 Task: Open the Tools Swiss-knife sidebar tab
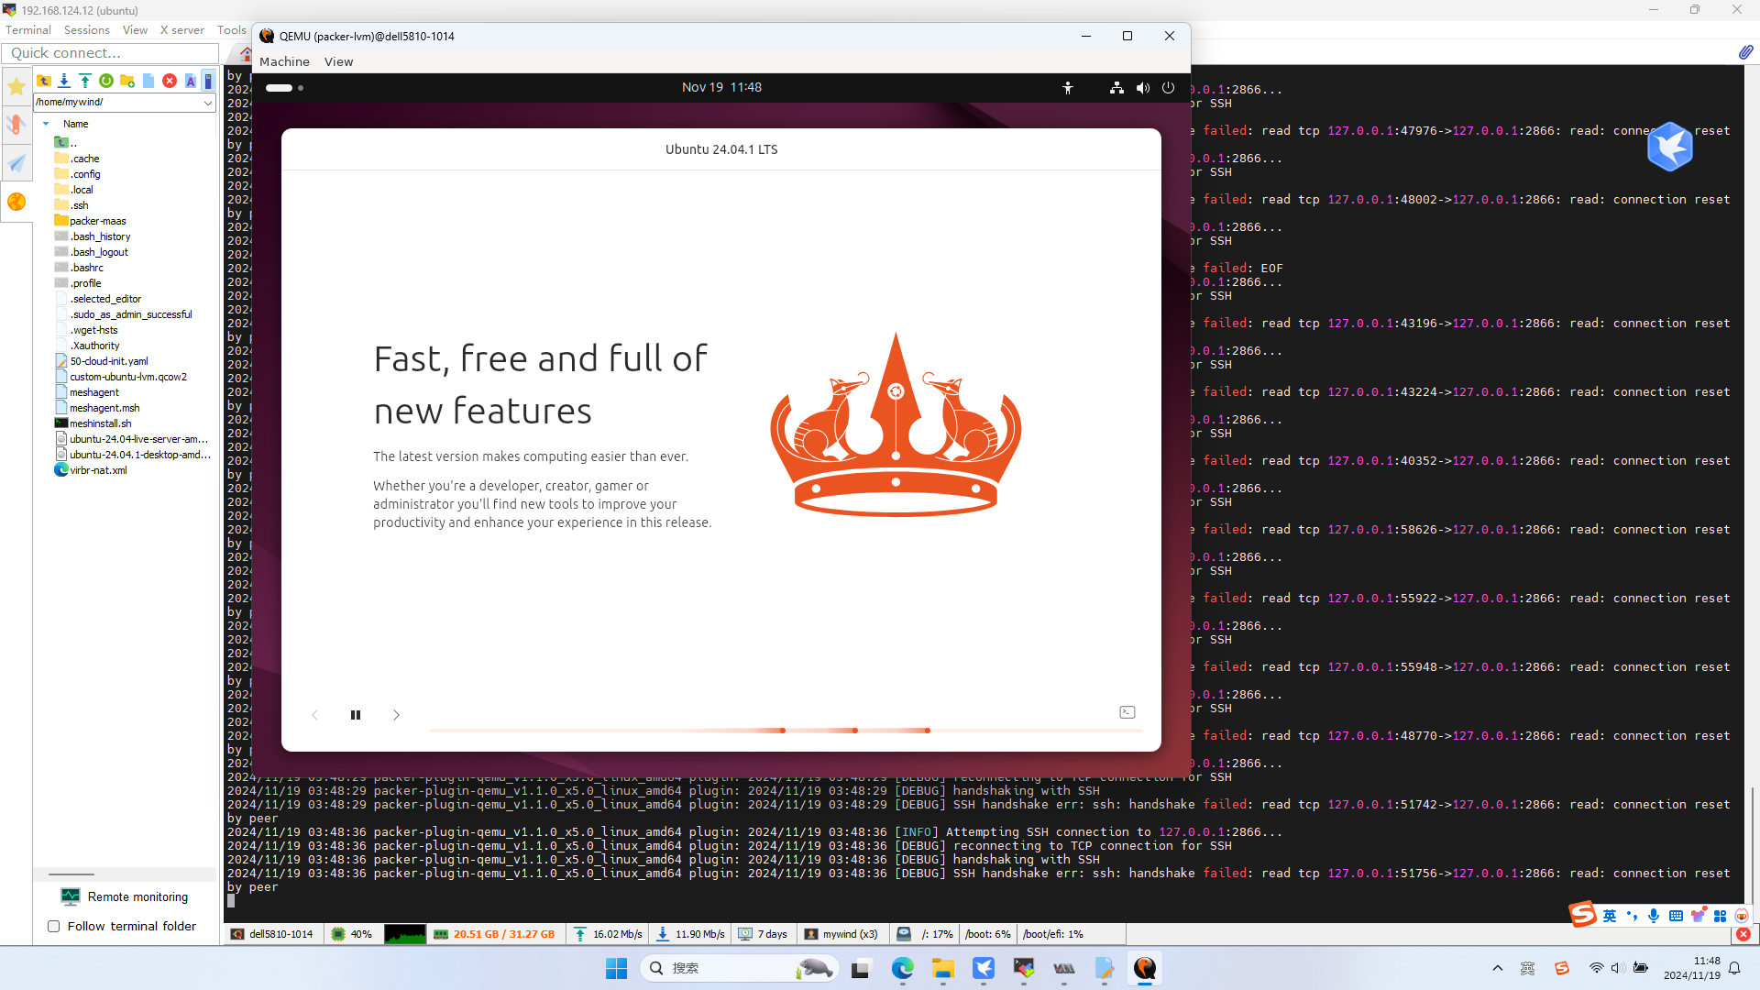pyautogui.click(x=16, y=125)
